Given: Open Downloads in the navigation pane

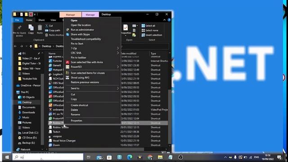Looking at the screenshot, I should coord(28,112).
